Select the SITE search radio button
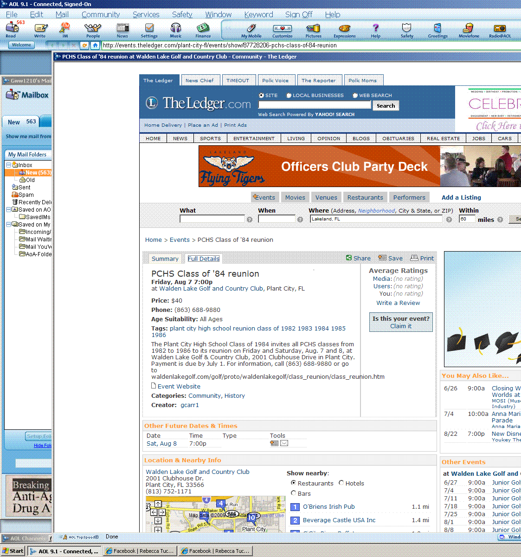This screenshot has height=557, width=521. 261,95
